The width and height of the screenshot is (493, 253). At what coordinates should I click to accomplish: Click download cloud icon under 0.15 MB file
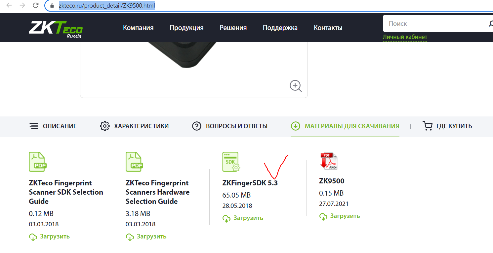(323, 216)
